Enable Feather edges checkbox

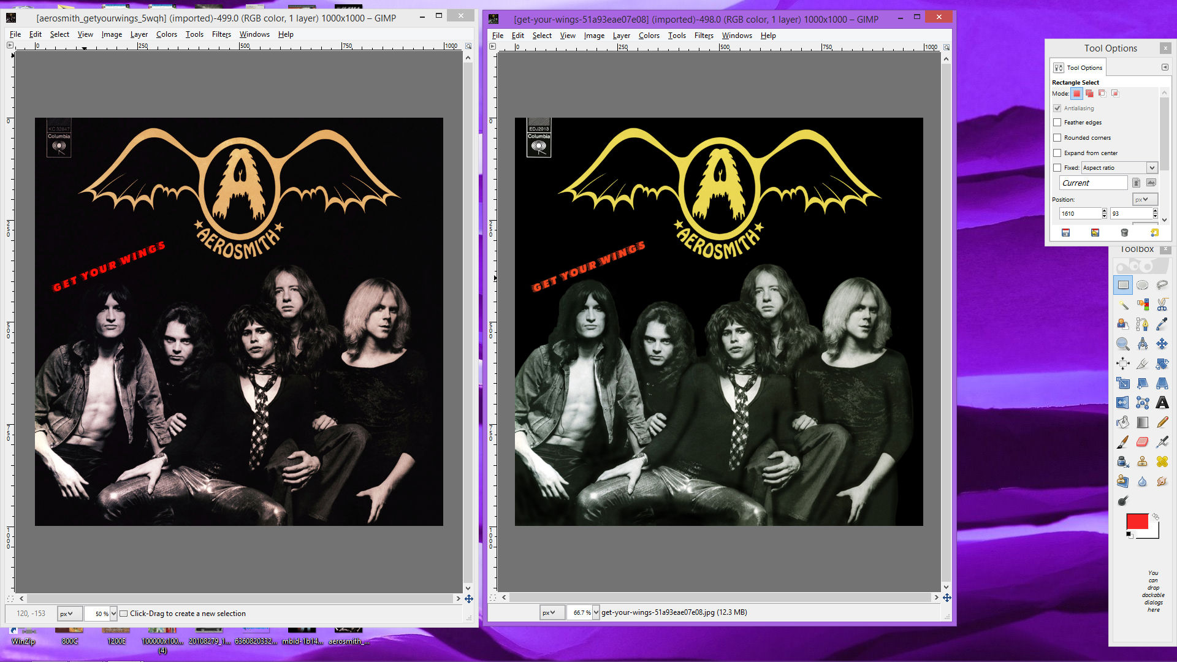[1057, 123]
